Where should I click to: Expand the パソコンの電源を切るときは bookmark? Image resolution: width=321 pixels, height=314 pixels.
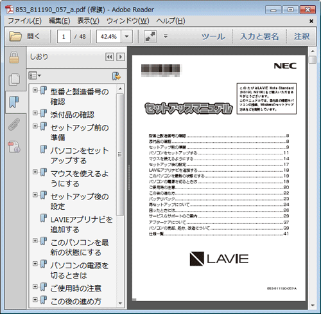(x=35, y=264)
